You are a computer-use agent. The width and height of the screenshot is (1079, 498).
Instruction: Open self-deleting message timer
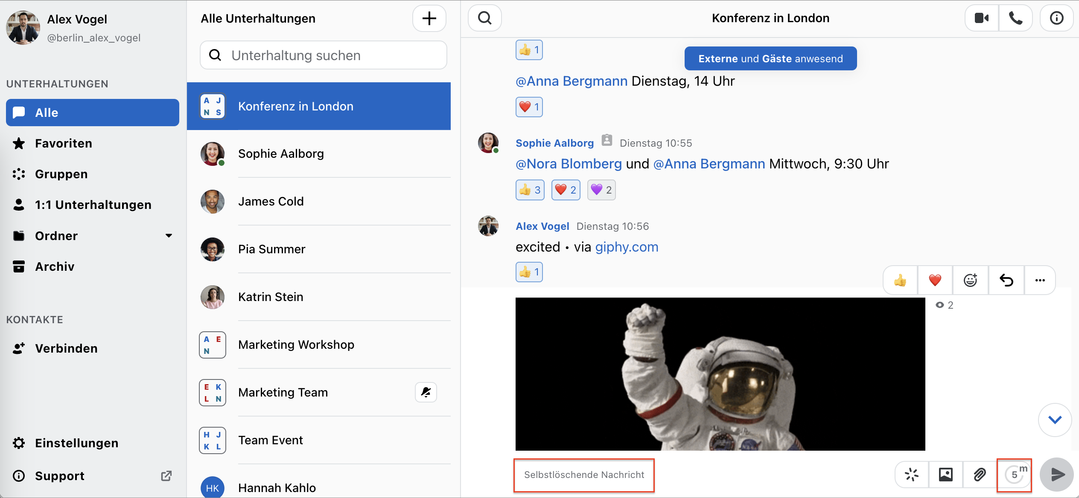[1015, 475]
